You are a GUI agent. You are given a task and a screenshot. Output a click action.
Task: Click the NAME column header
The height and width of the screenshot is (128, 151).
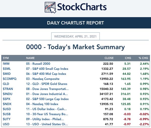coord(30,58)
